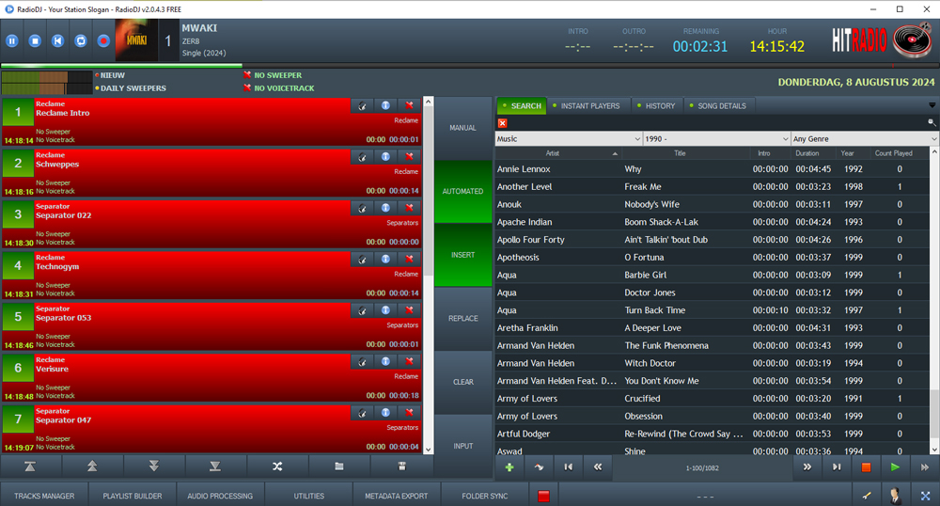
Task: Move selected track up one position
Action: click(x=92, y=466)
